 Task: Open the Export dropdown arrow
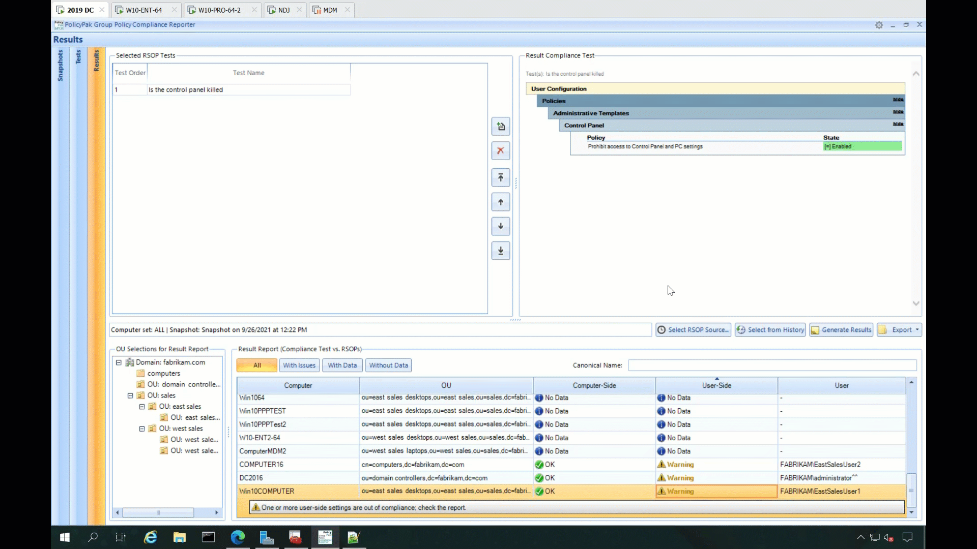tap(917, 330)
